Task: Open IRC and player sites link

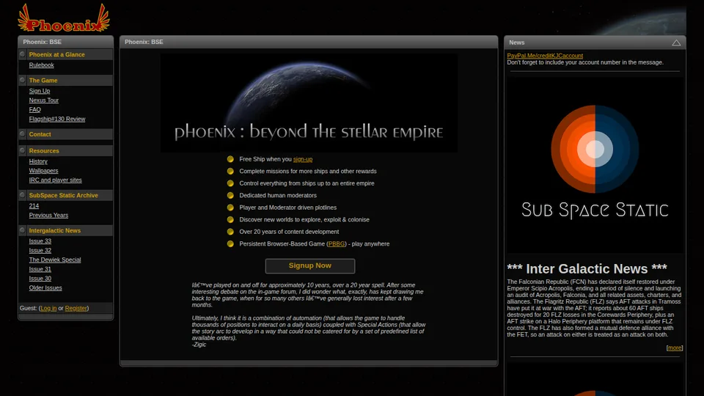Action: pos(55,180)
